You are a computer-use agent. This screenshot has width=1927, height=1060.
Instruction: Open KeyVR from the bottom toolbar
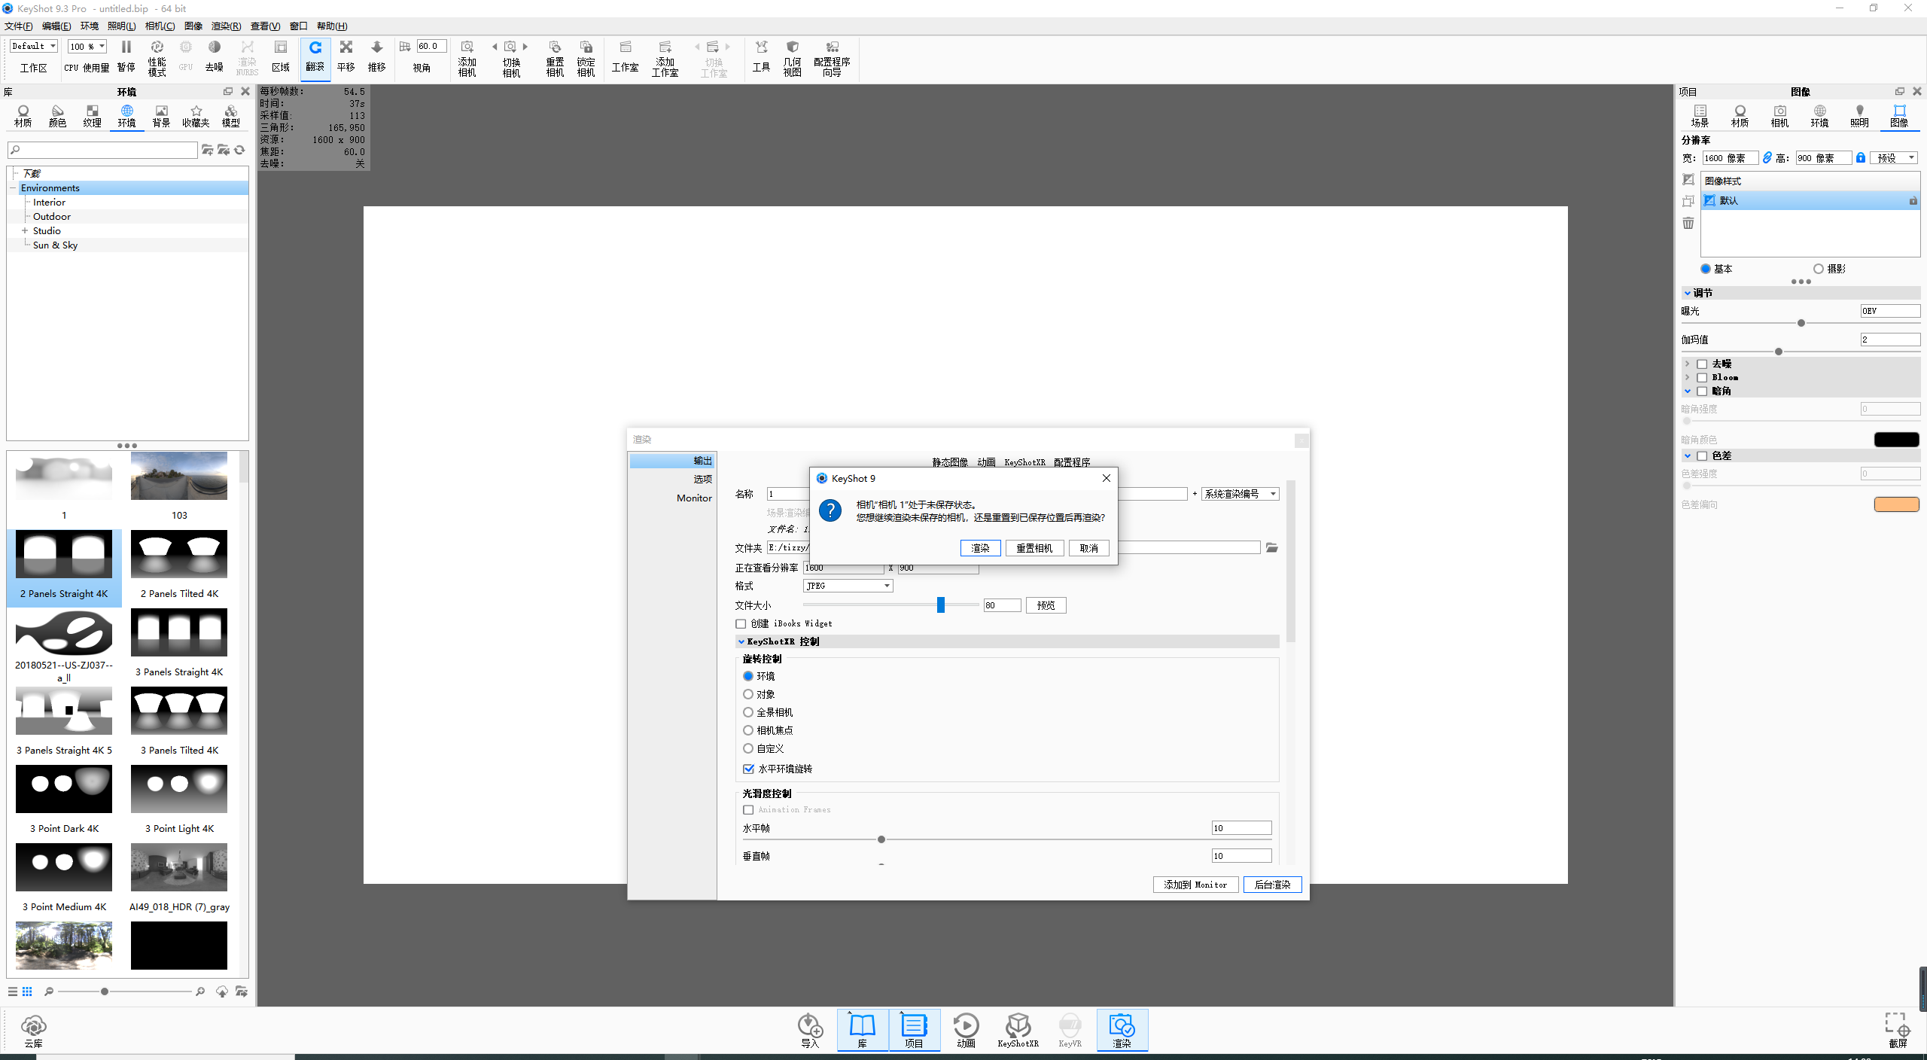pos(1070,1030)
